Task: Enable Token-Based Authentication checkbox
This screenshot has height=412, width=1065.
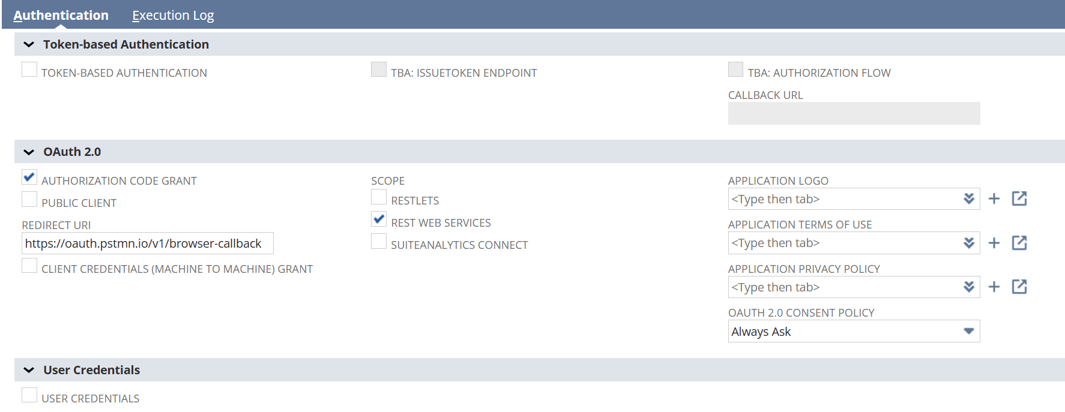Action: (29, 70)
